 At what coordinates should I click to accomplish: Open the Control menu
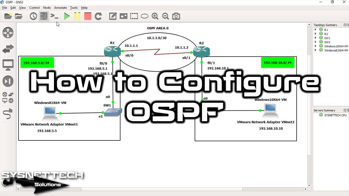(x=34, y=8)
